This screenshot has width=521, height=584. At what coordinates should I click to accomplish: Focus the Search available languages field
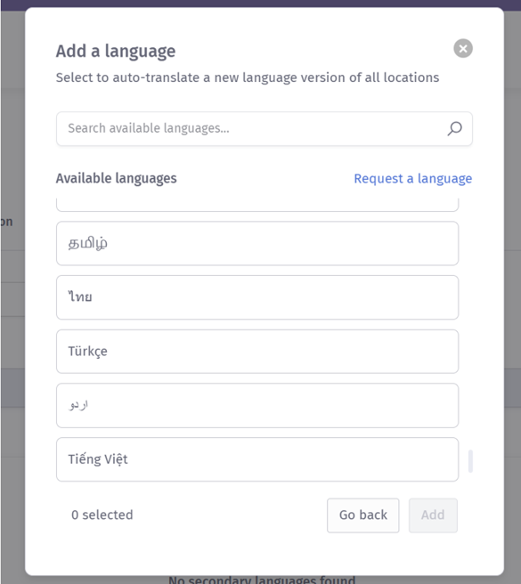click(x=265, y=128)
